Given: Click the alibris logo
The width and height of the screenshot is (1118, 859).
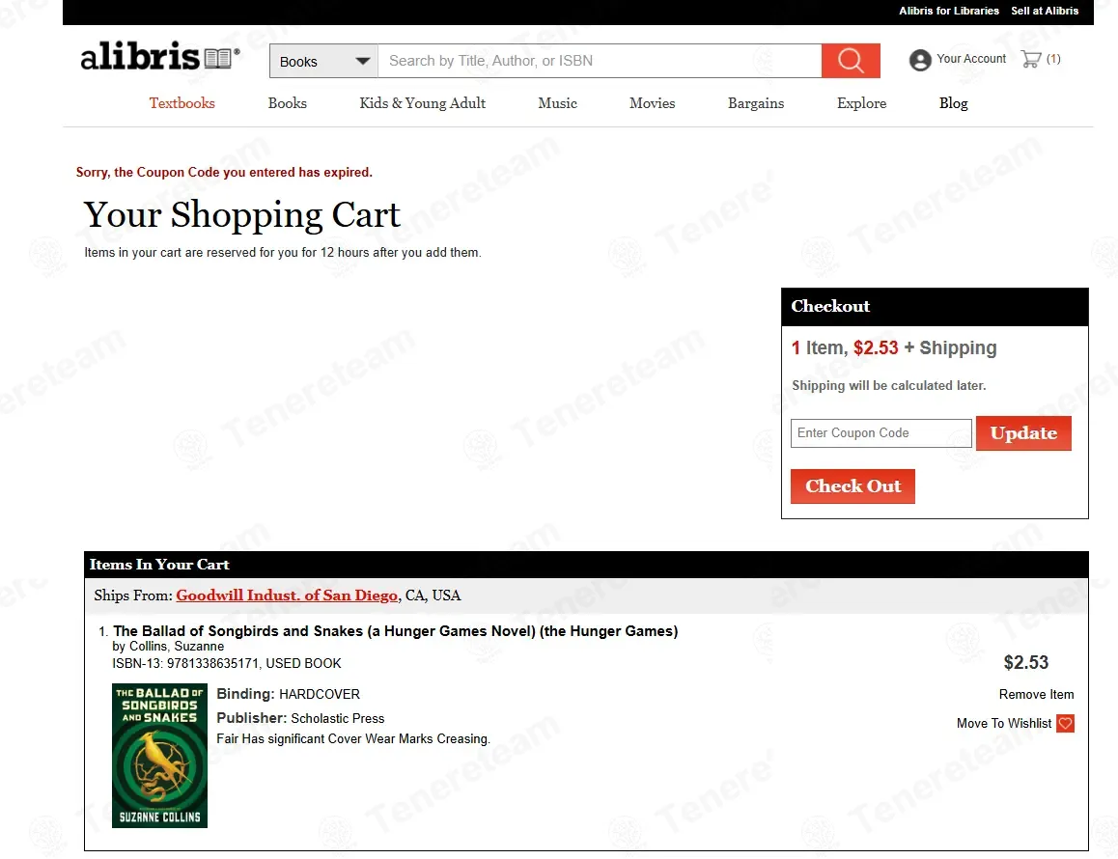Looking at the screenshot, I should click(160, 56).
